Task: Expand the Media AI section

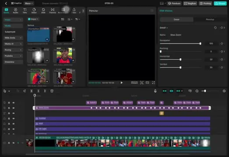Action: coord(13,44)
